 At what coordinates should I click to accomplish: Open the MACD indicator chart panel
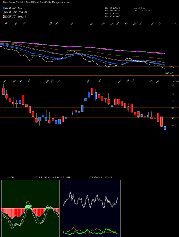(30, 208)
